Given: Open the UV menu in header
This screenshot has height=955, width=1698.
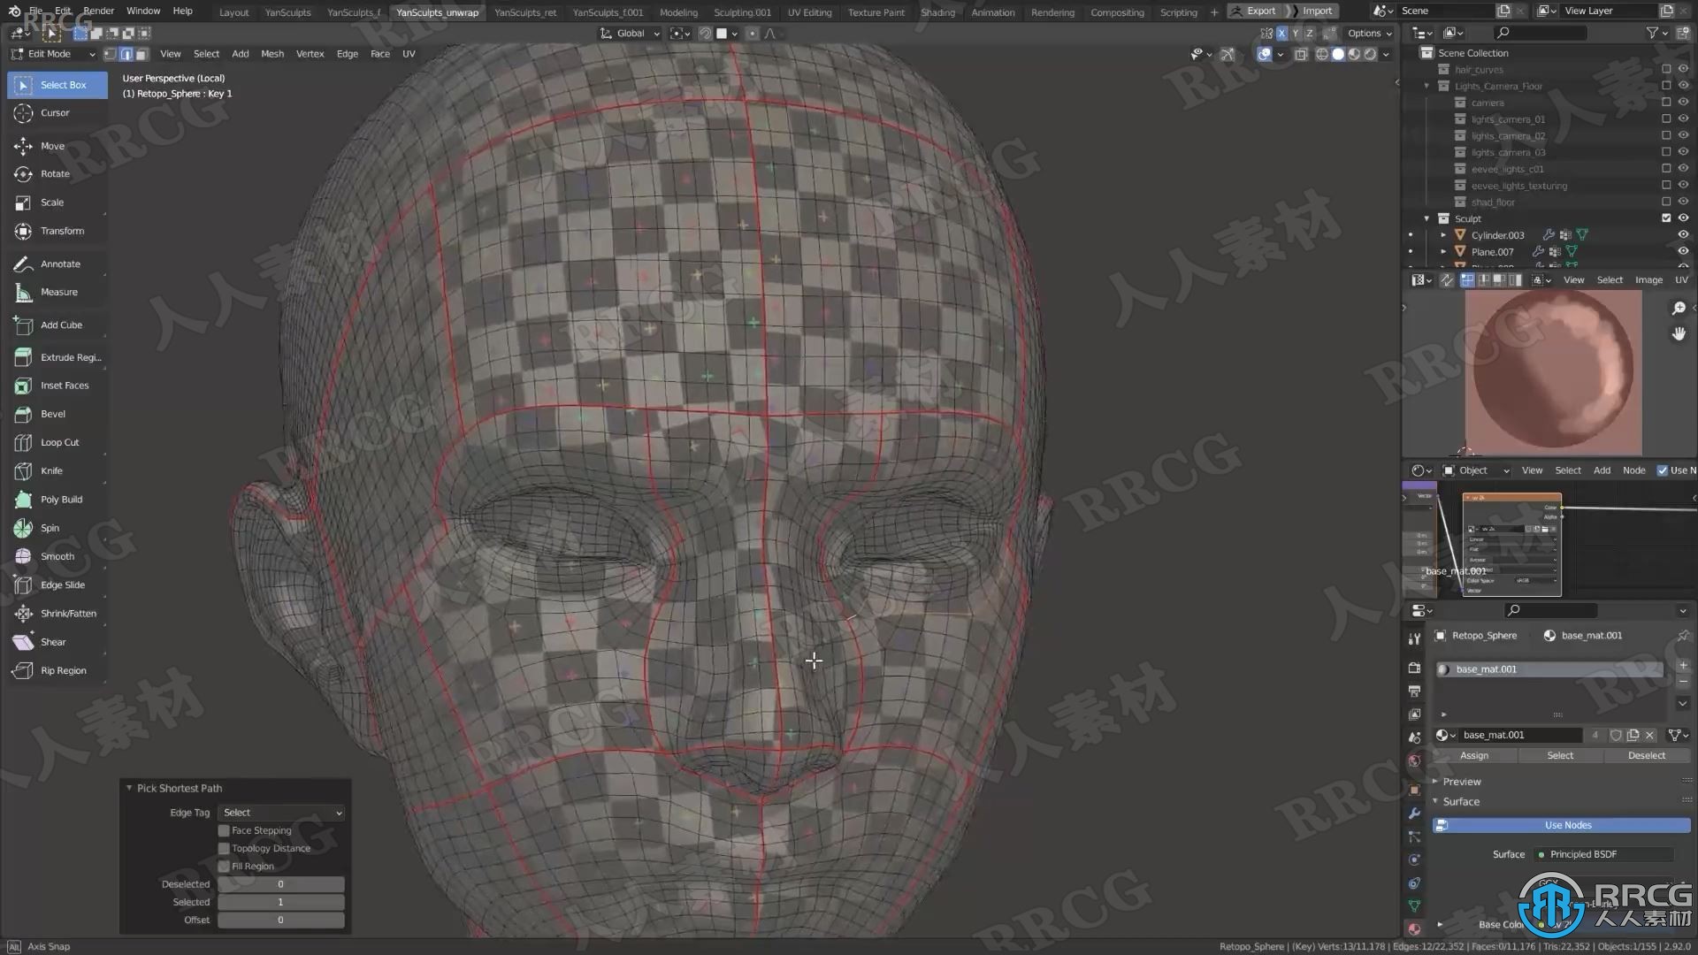Looking at the screenshot, I should (409, 54).
